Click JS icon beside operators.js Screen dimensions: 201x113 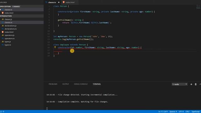pyautogui.click(x=3, y=35)
